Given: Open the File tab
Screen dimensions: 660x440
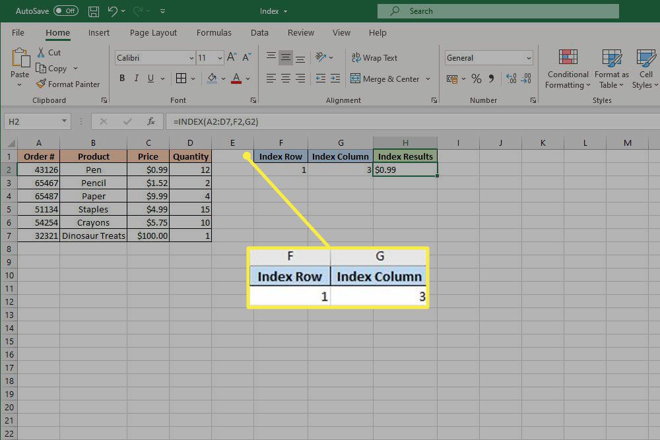Looking at the screenshot, I should click(x=18, y=33).
